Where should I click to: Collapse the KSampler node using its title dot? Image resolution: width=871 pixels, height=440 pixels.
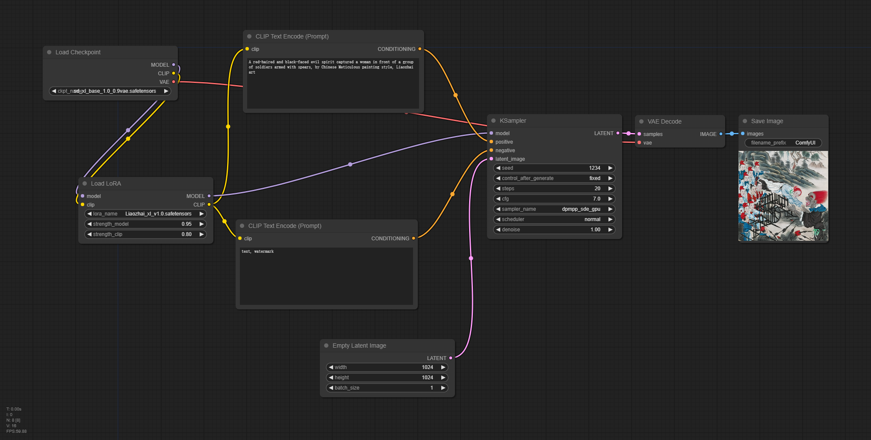tap(493, 121)
